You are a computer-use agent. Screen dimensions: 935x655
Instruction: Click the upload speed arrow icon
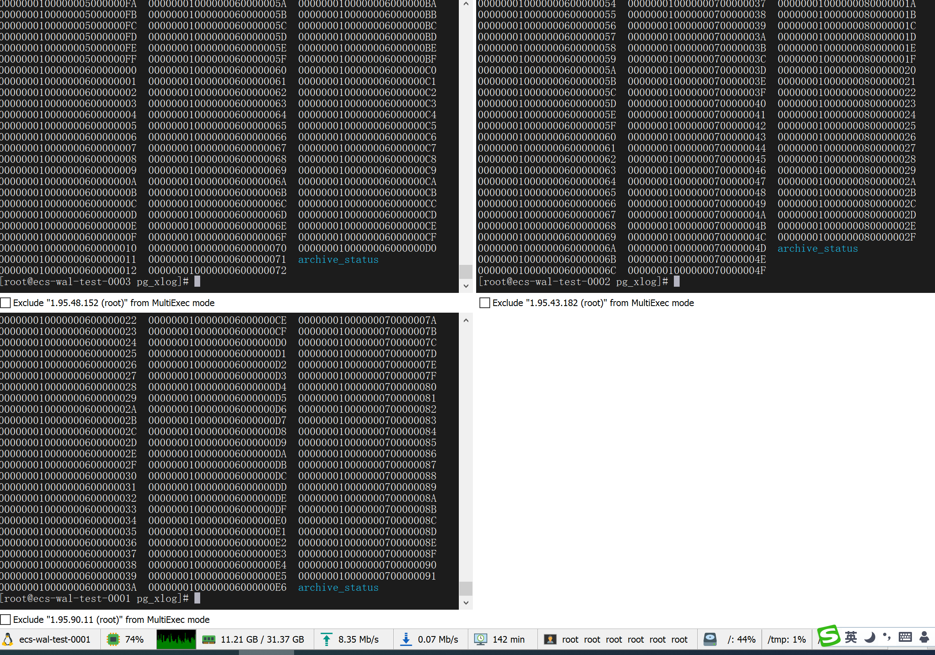(x=326, y=639)
